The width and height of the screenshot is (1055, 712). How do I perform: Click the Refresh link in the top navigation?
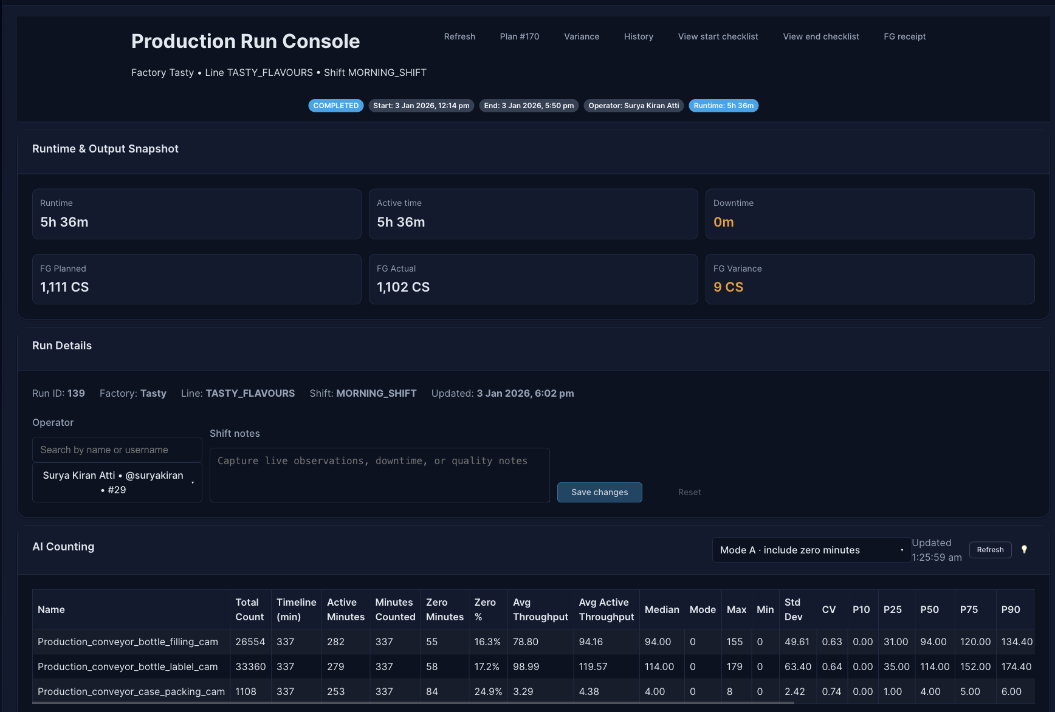click(459, 36)
